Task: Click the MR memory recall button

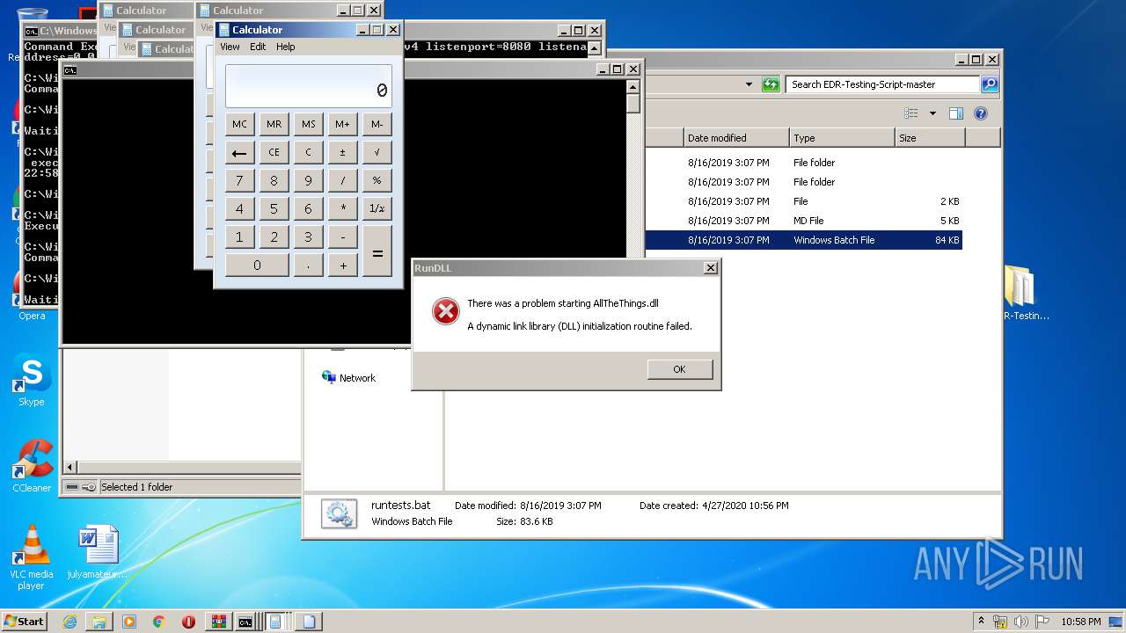Action: click(x=274, y=124)
